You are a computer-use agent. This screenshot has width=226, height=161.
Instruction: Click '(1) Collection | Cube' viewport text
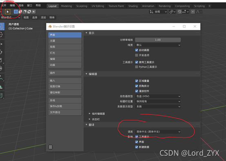coord(20,29)
